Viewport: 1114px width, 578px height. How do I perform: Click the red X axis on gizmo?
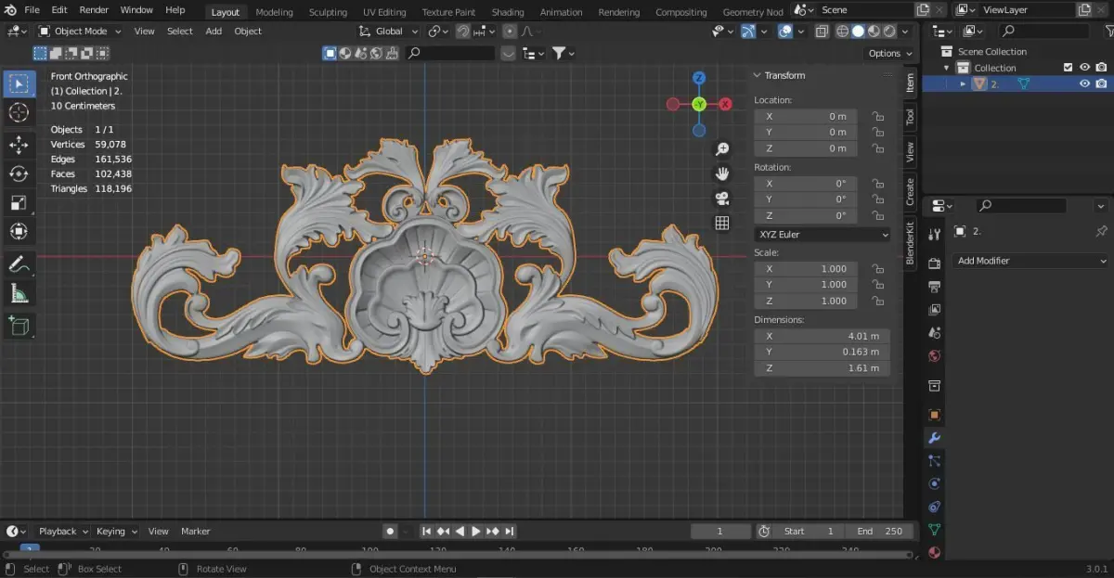coord(726,104)
